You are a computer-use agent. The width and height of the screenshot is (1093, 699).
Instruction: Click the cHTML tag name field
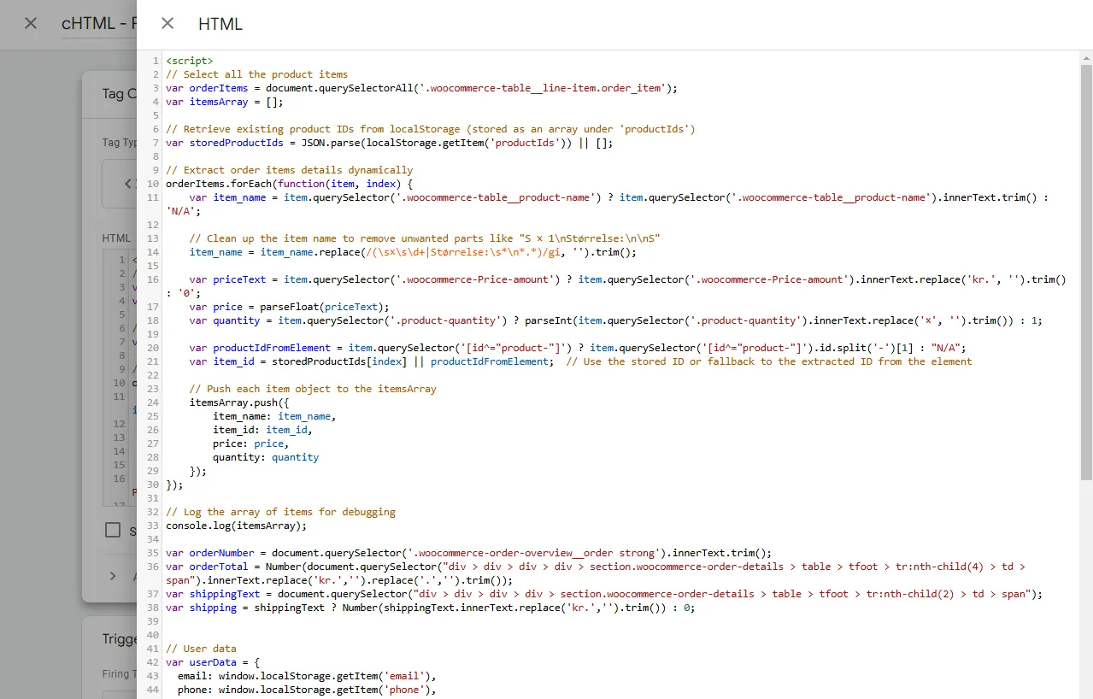pyautogui.click(x=99, y=24)
